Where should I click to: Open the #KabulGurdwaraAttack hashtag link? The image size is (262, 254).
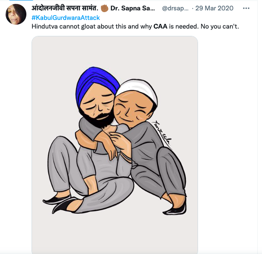click(66, 18)
